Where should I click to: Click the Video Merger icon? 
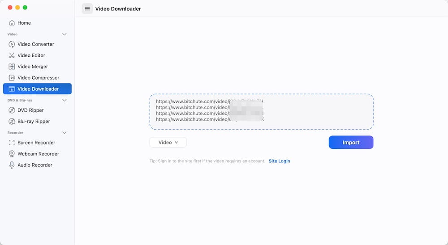click(x=12, y=67)
